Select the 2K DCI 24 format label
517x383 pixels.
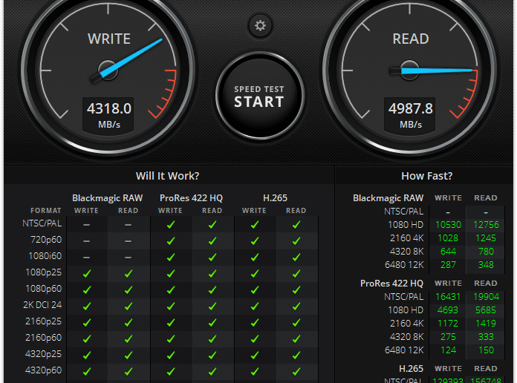click(42, 305)
